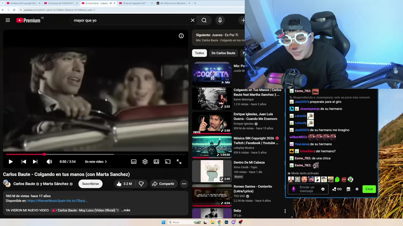403x226 pixels.
Task: Toggle subtitles on the video player
Action: click(134, 162)
